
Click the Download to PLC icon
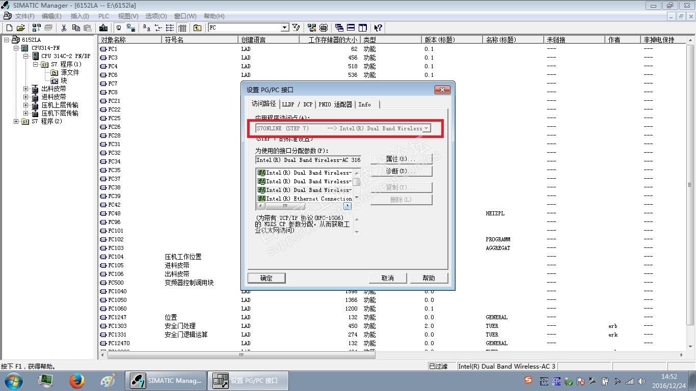coord(103,28)
